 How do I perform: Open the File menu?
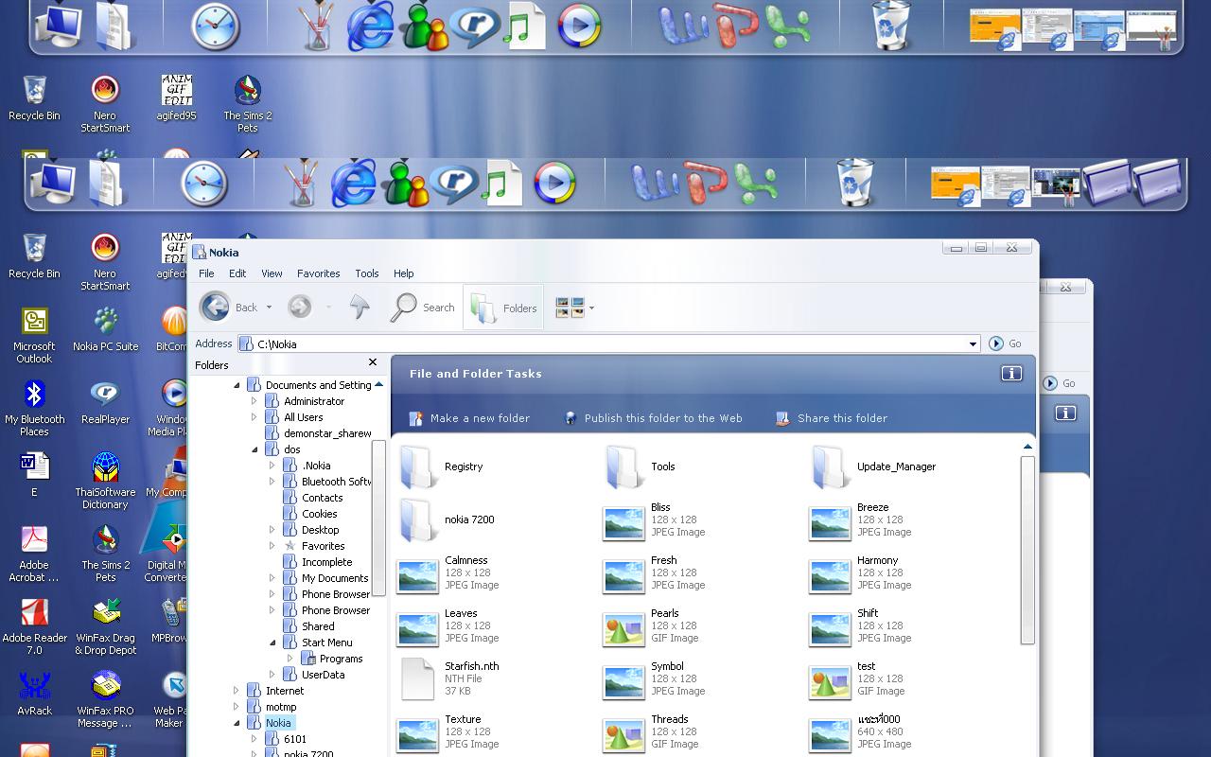point(206,273)
